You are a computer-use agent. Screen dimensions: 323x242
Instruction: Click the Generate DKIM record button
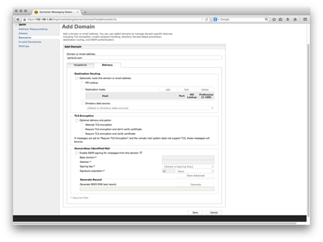point(195,184)
